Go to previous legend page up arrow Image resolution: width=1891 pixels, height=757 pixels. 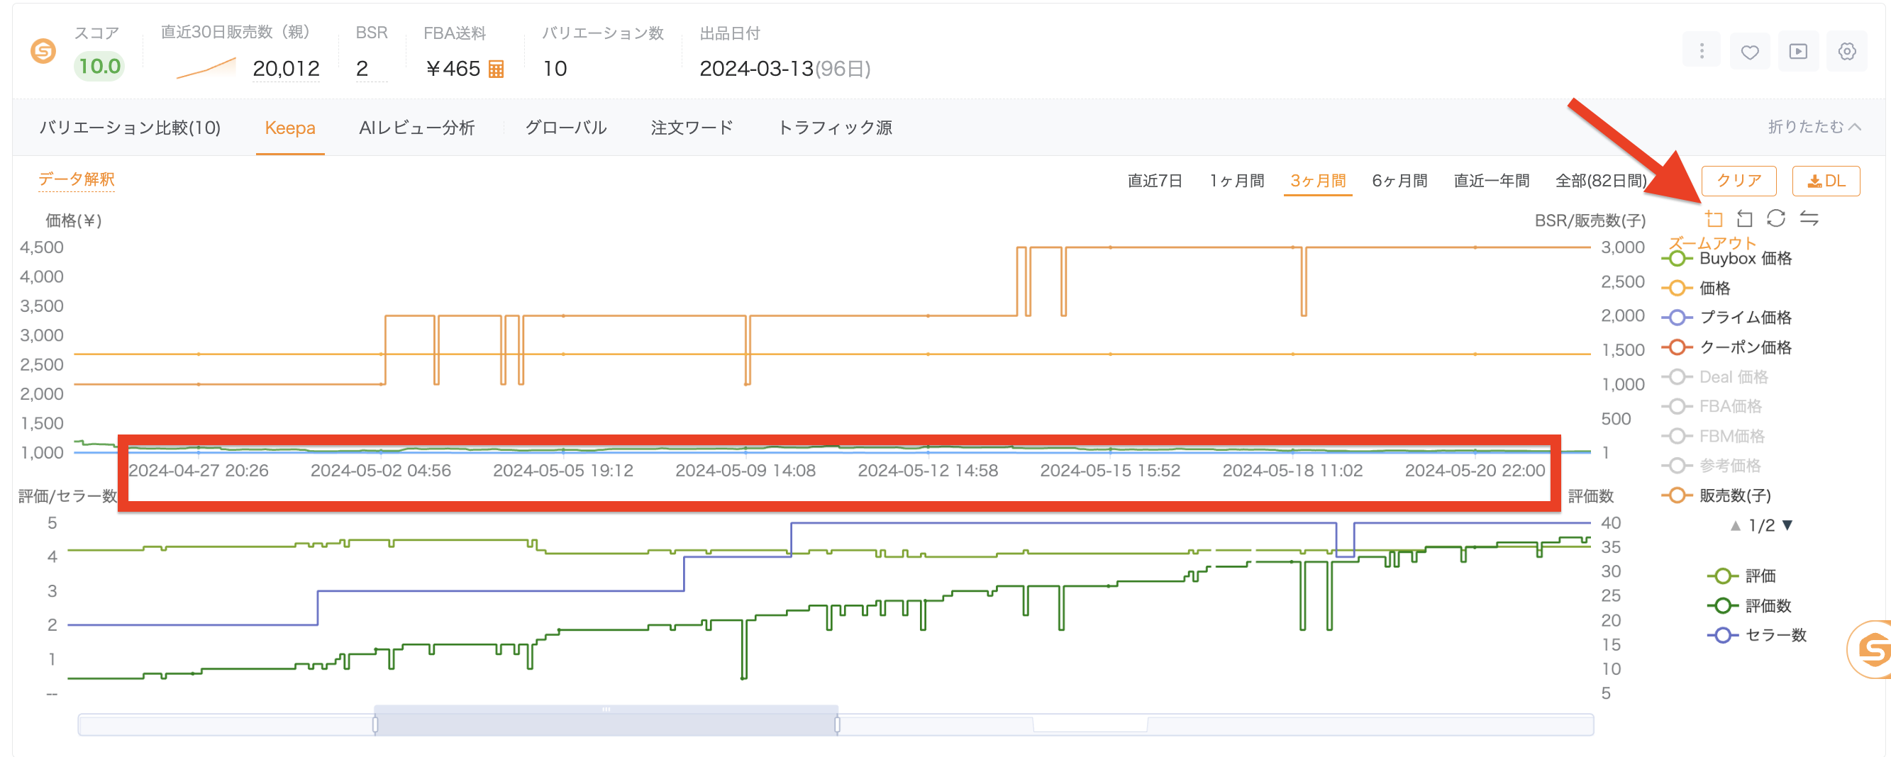point(1736,525)
